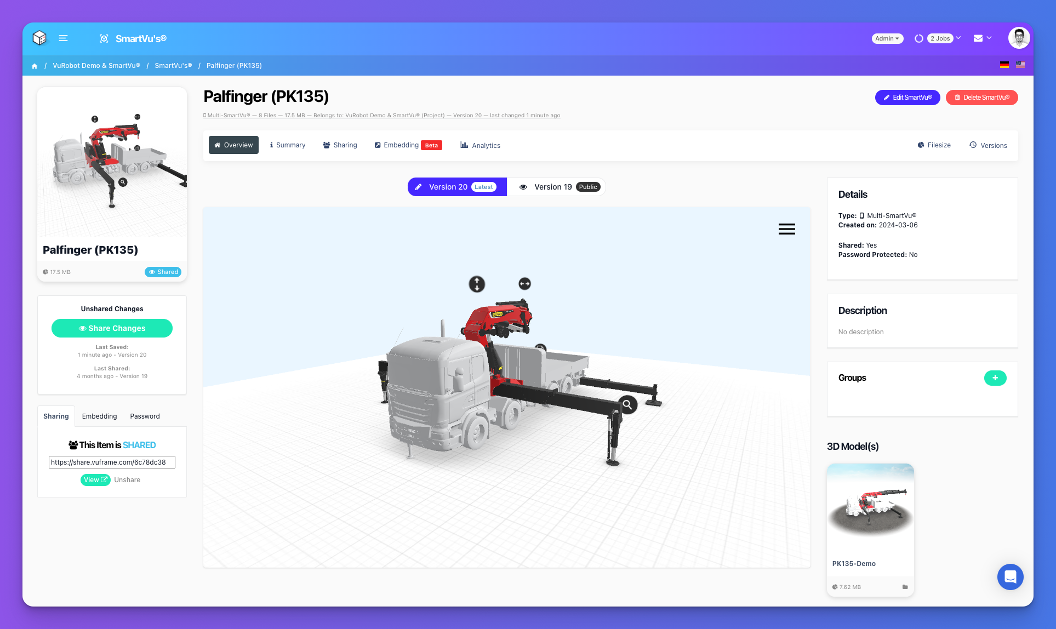Select the Embedding tab in share panel
1056x629 pixels.
[x=99, y=416]
